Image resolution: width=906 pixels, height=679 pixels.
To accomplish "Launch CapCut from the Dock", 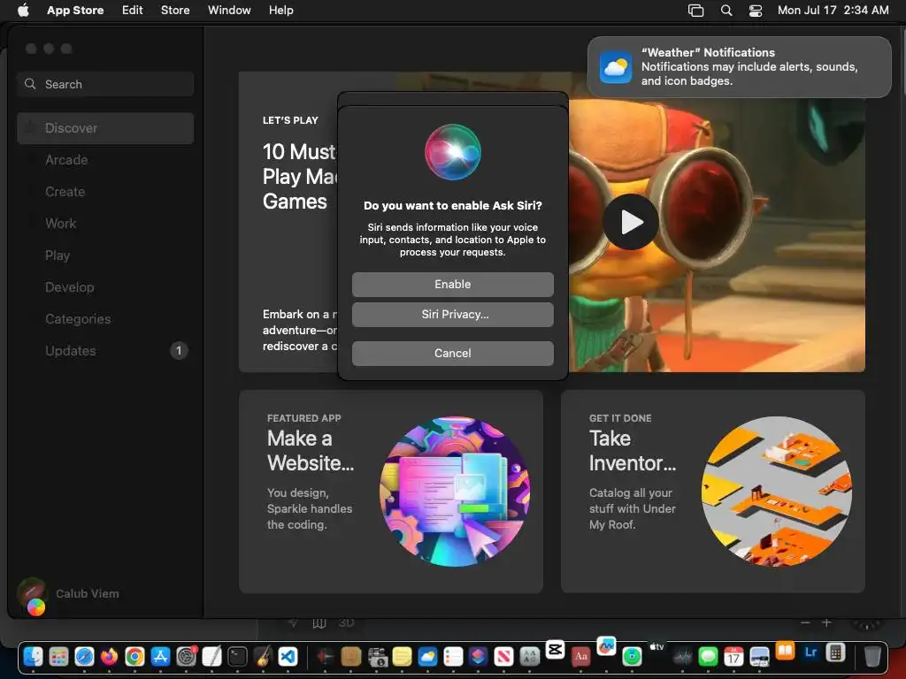I will pyautogui.click(x=556, y=650).
